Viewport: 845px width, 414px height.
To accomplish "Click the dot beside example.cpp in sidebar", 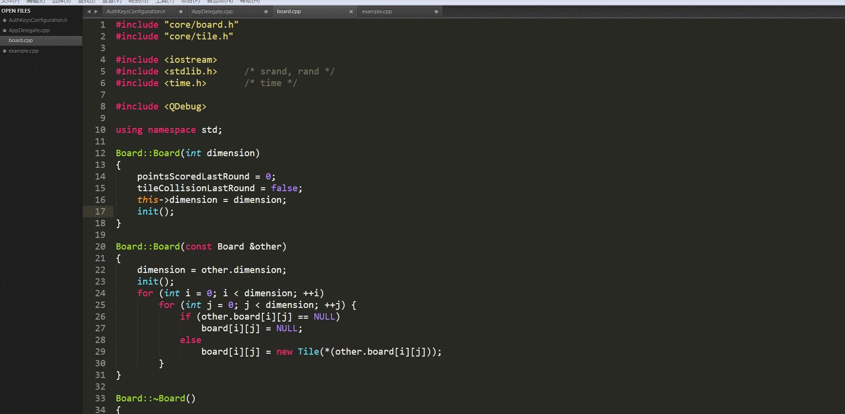I will coord(4,51).
